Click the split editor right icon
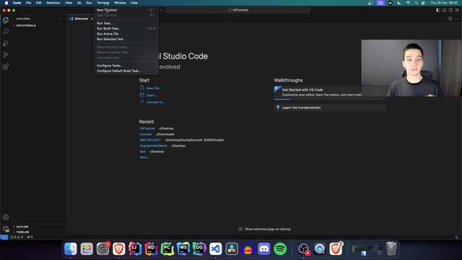This screenshot has width=462, height=260. [450, 19]
